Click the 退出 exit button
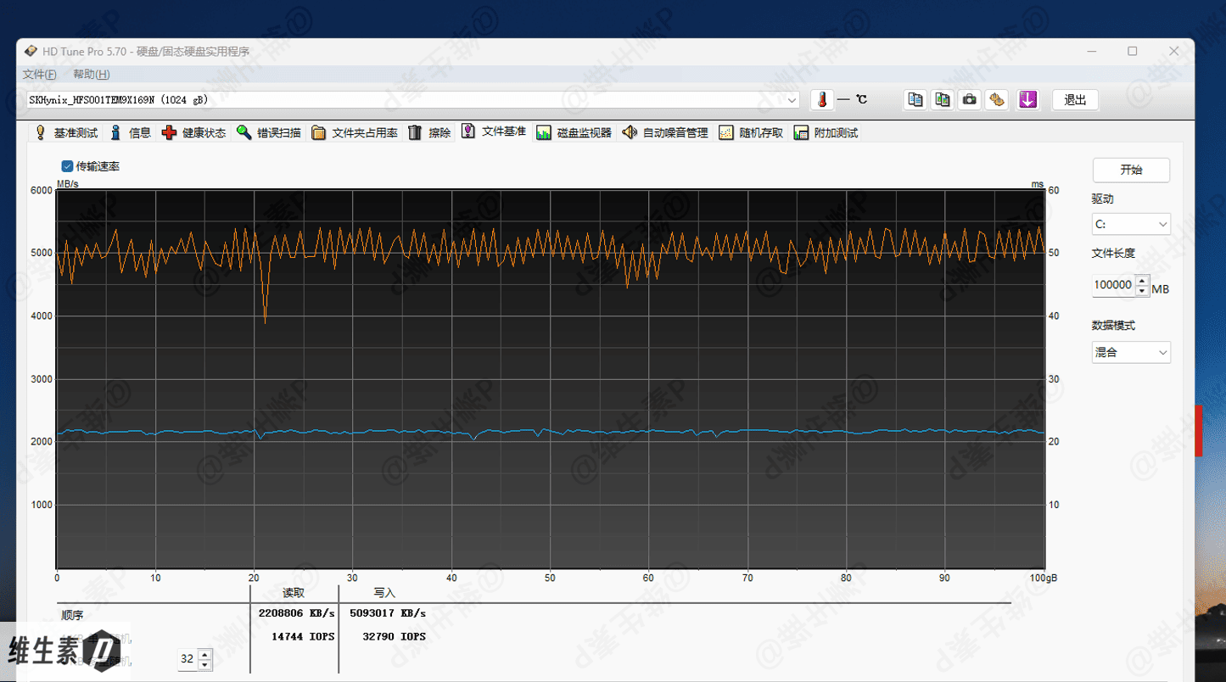This screenshot has height=682, width=1226. pyautogui.click(x=1075, y=100)
